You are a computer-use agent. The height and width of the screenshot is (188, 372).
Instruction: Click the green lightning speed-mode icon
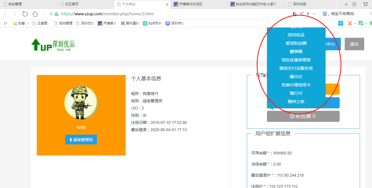click(x=308, y=14)
